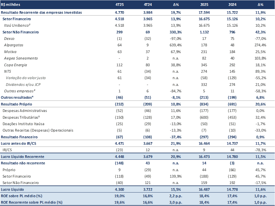Click the Lucro antes do IR/CS label

(19, 144)
